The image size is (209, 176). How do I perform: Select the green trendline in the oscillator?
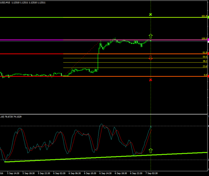(98, 157)
